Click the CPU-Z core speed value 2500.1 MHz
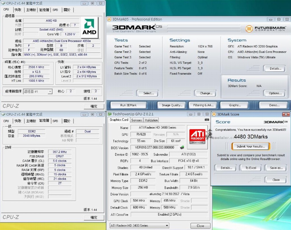Viewport: 291px width, 230px height. tap(36, 67)
